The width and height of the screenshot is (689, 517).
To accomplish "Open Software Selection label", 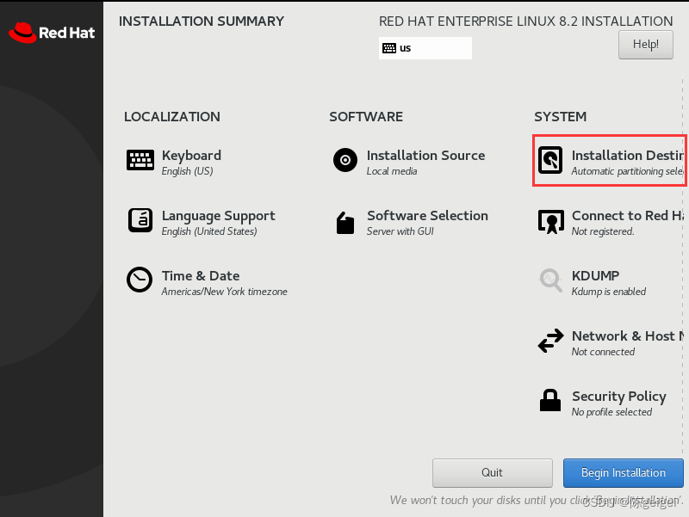I will 427,216.
